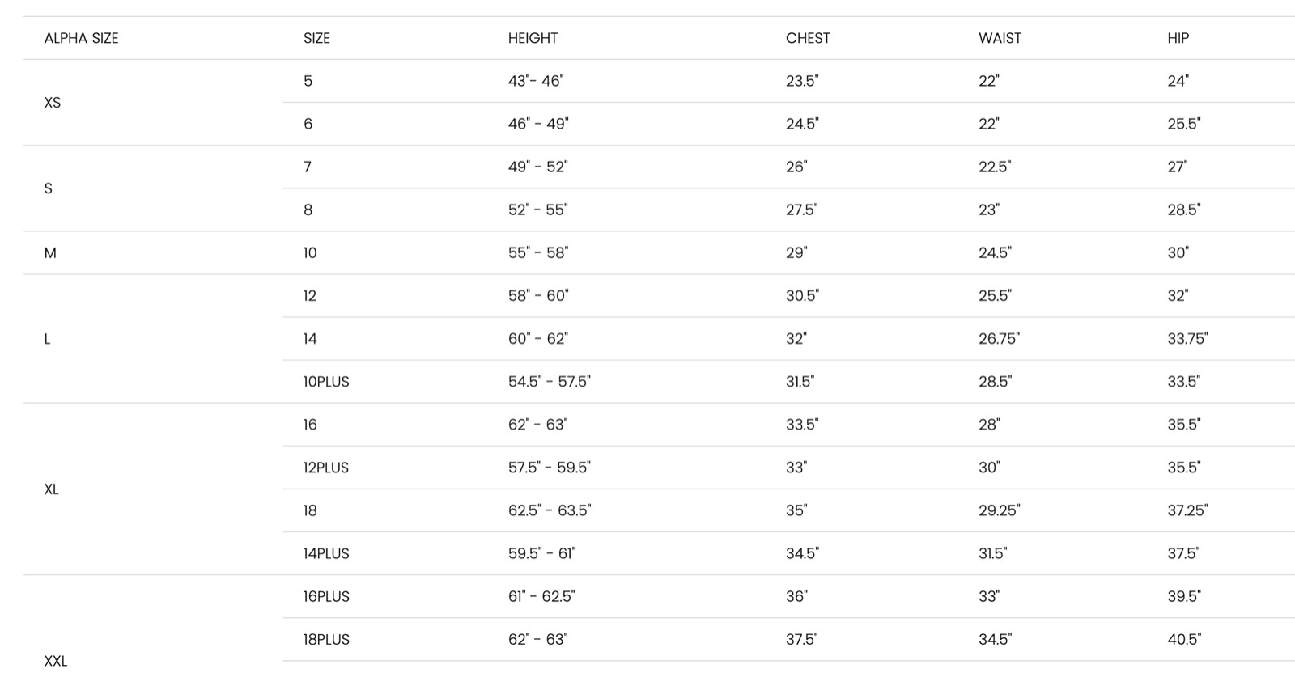Click height value 43"- 46"
This screenshot has width=1295, height=673.
click(535, 81)
